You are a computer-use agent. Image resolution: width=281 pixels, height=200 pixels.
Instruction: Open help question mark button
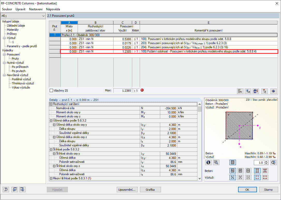click(x=6, y=189)
